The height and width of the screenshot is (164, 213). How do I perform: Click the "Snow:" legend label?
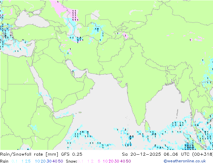point(72,161)
